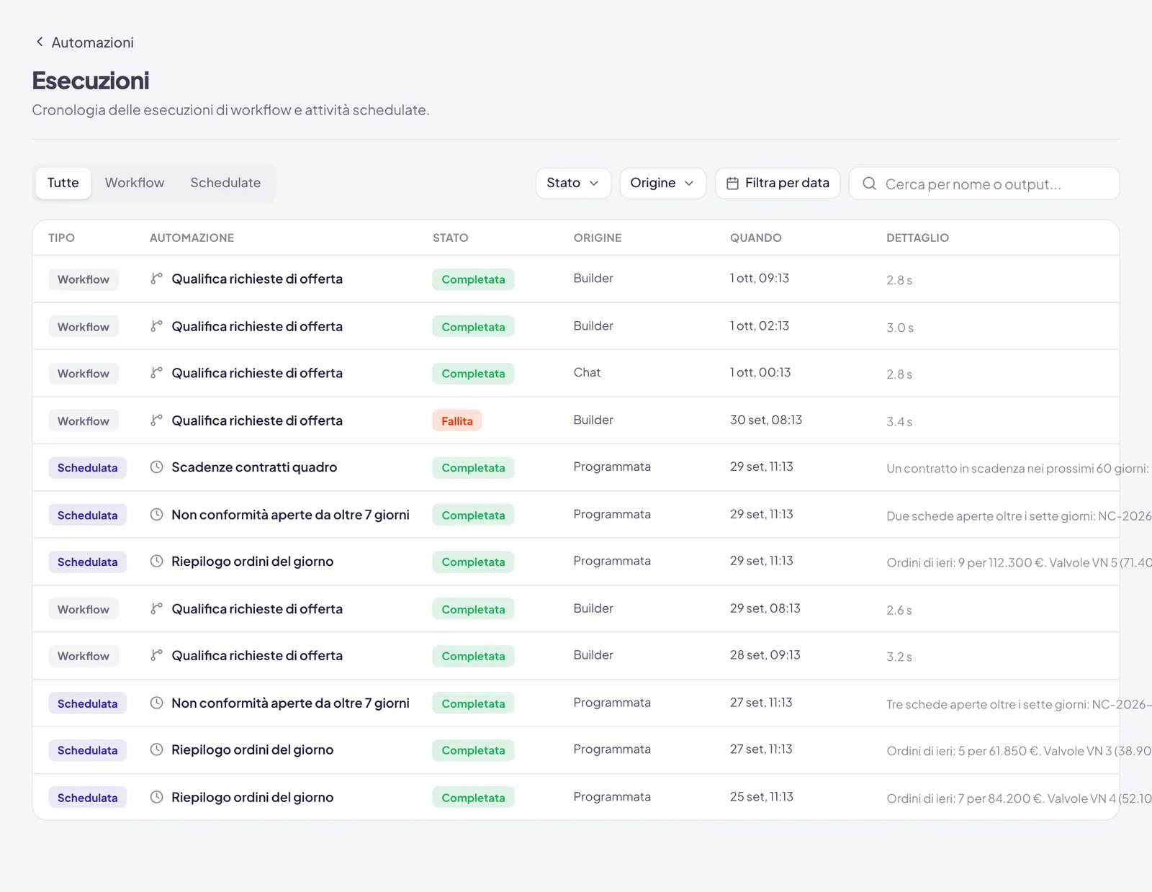Click the branch icon in the 1 ott, 09:13 row
This screenshot has width=1152, height=892.
pos(156,279)
